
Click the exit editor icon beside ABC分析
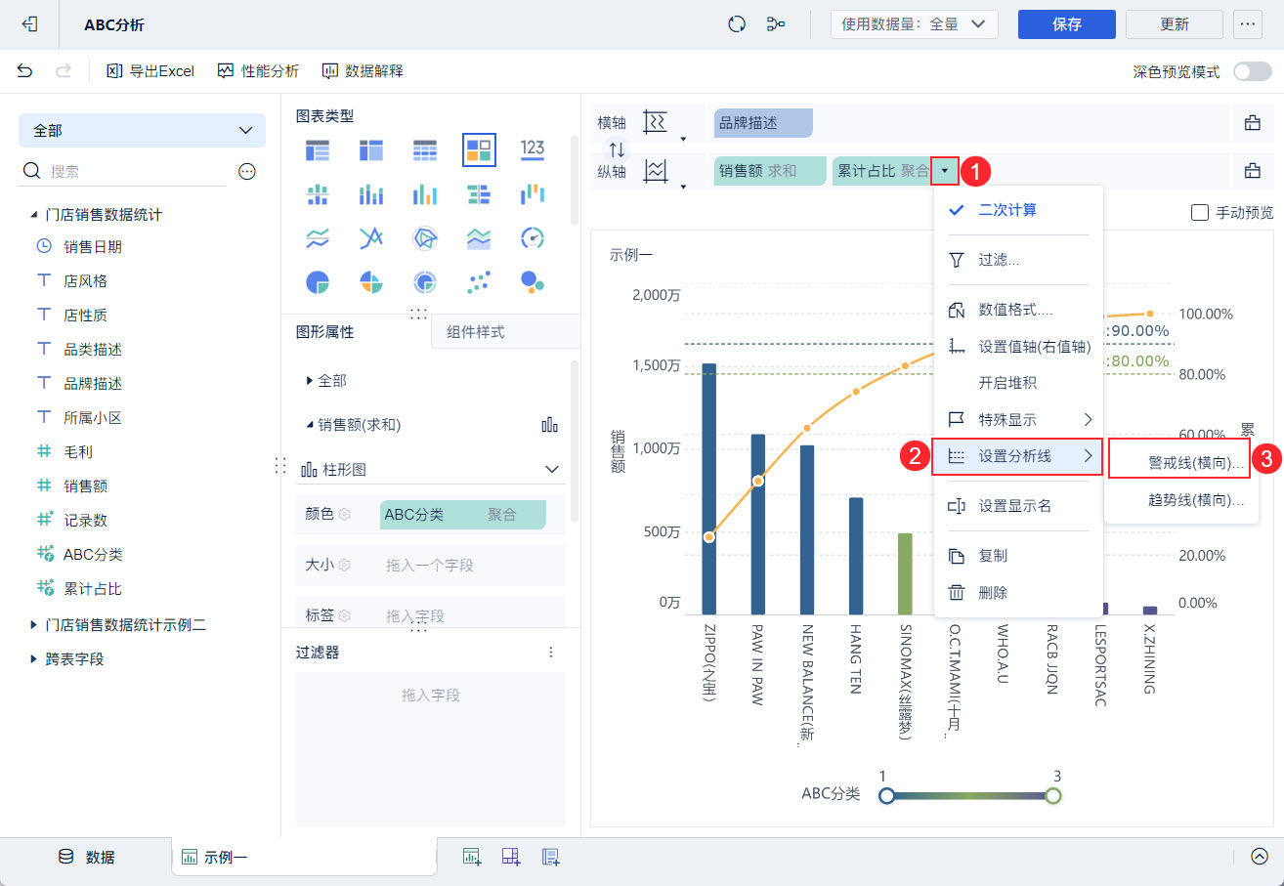coord(29,24)
